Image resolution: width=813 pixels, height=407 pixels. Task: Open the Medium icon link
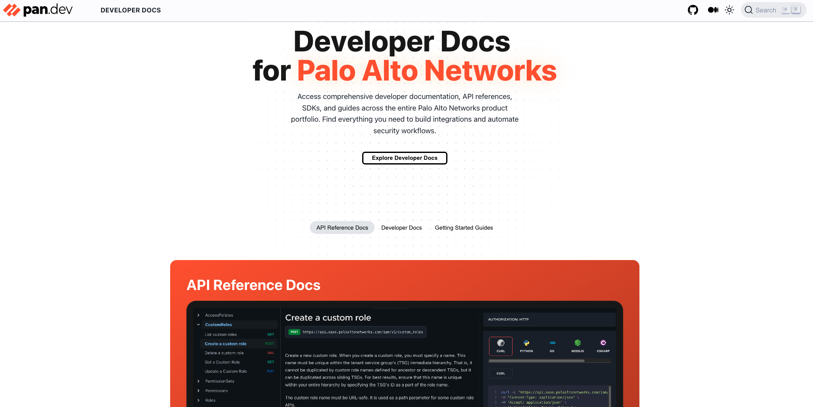(713, 10)
